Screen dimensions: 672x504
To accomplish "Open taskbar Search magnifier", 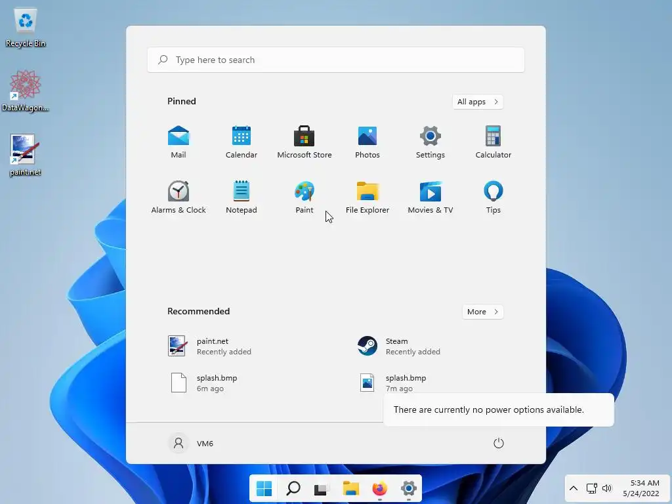I will 293,488.
